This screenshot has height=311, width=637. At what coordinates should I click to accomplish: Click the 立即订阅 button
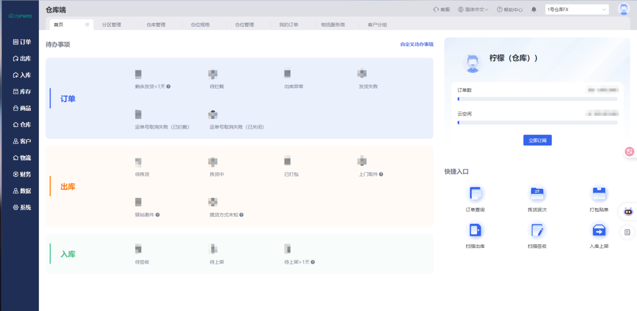coord(537,140)
